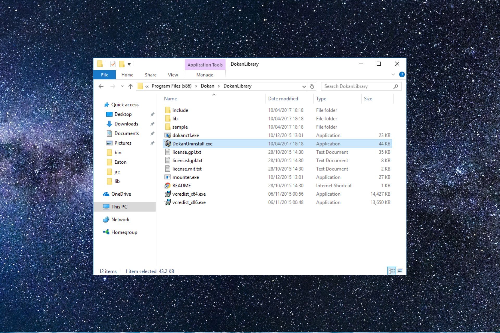Open Help with the question mark icon
Image resolution: width=500 pixels, height=333 pixels.
click(402, 75)
